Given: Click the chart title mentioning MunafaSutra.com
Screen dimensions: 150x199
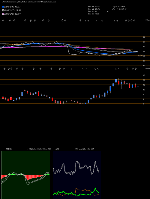Looking at the screenshot, I should [x=29, y=2].
